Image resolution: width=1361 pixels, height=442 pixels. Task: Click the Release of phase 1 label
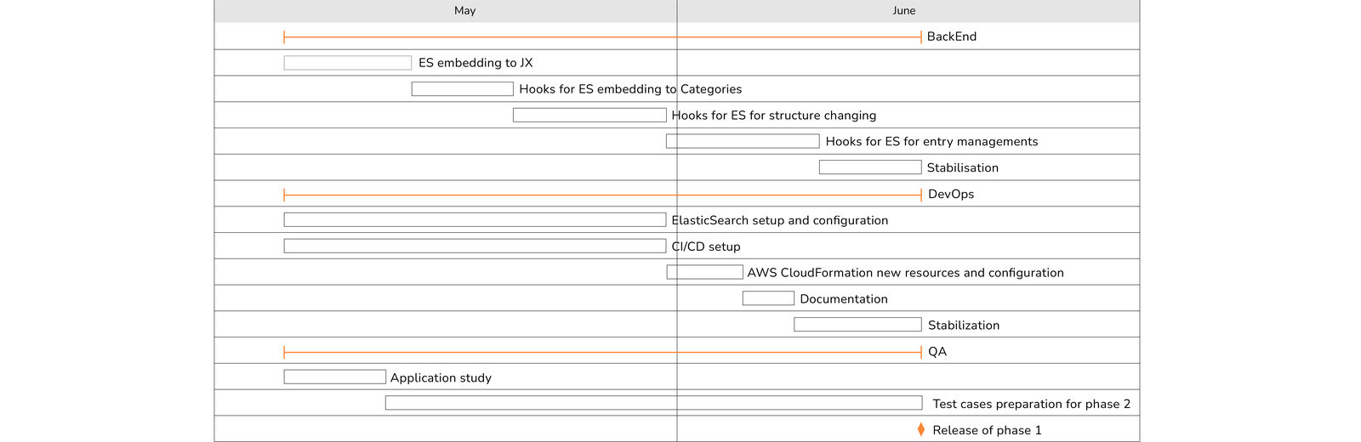(987, 430)
